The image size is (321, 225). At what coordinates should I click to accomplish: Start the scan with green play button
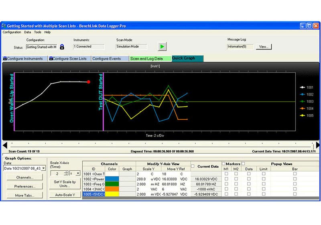pos(162,47)
